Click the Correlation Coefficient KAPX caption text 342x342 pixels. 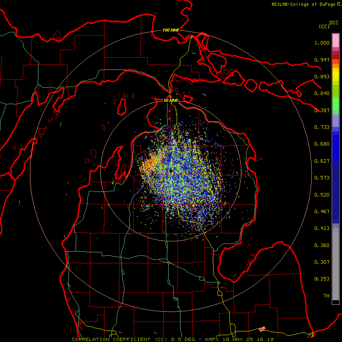coord(173,339)
